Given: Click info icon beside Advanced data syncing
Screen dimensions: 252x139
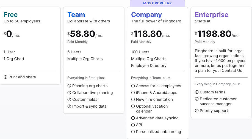Looking at the screenshot, I should pos(133,118).
